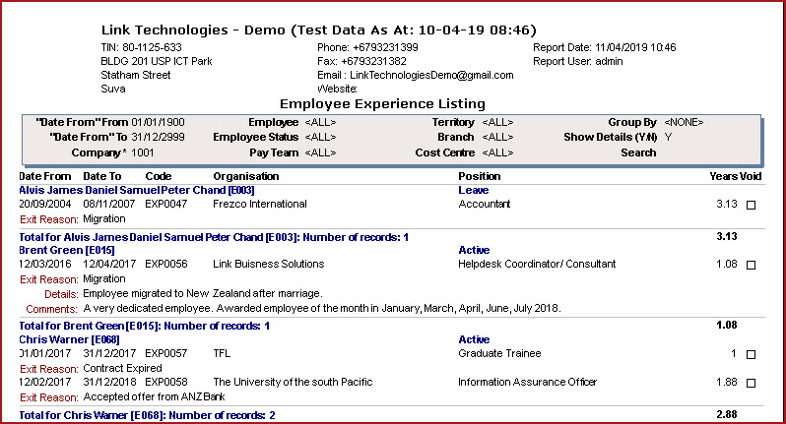
Task: Click the Employee Status <ALL> value
Action: [324, 138]
